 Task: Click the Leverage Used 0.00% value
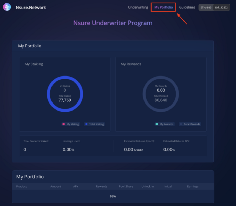[68, 150]
